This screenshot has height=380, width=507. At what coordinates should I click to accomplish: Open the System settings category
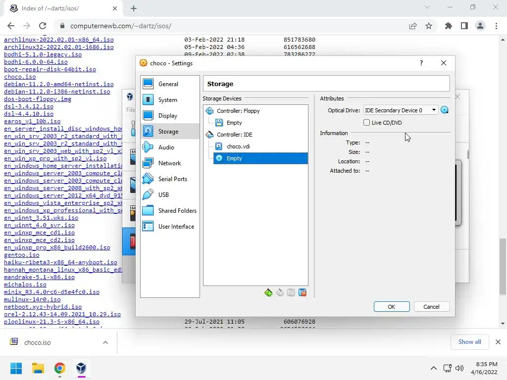click(x=170, y=100)
